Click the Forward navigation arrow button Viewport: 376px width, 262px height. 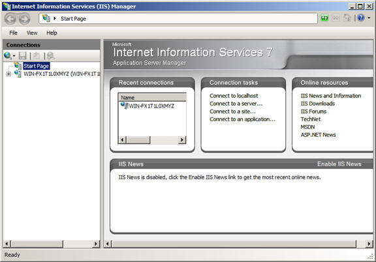click(x=24, y=19)
